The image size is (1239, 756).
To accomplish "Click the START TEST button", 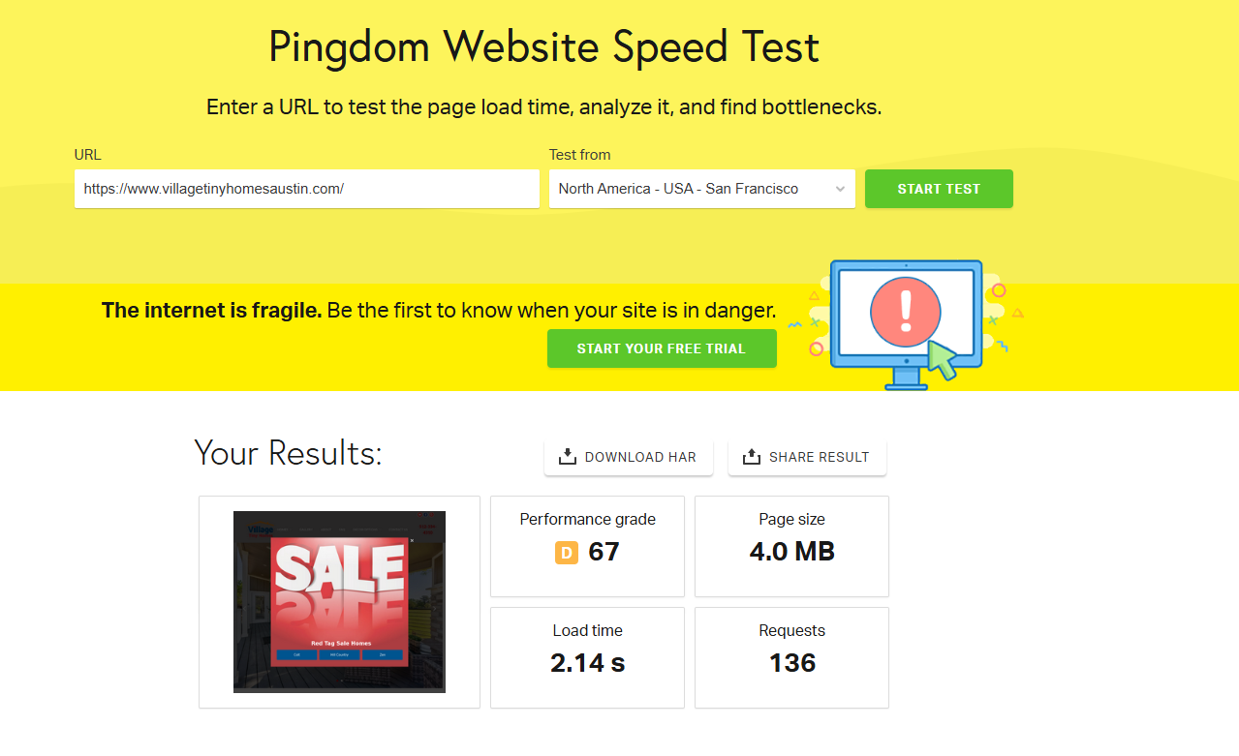I will pos(939,189).
